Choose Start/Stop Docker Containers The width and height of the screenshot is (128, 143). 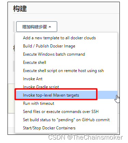49,128
